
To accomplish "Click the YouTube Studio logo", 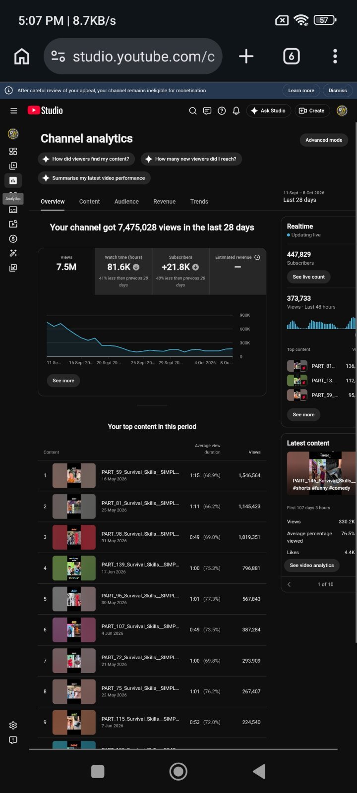I will pyautogui.click(x=45, y=111).
